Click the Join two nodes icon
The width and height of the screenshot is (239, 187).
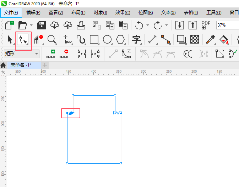[82, 54]
